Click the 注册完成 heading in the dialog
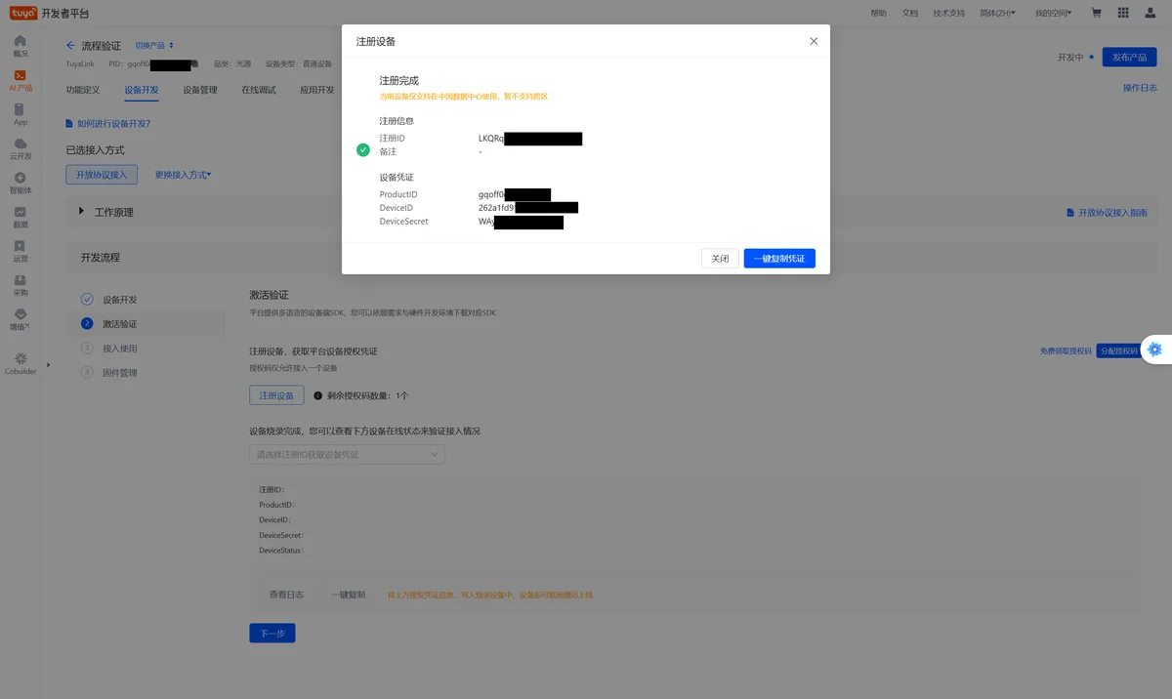Viewport: 1172px width, 699px height. click(x=398, y=80)
